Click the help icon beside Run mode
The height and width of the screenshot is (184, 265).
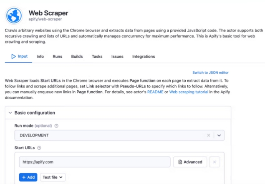[56, 125]
